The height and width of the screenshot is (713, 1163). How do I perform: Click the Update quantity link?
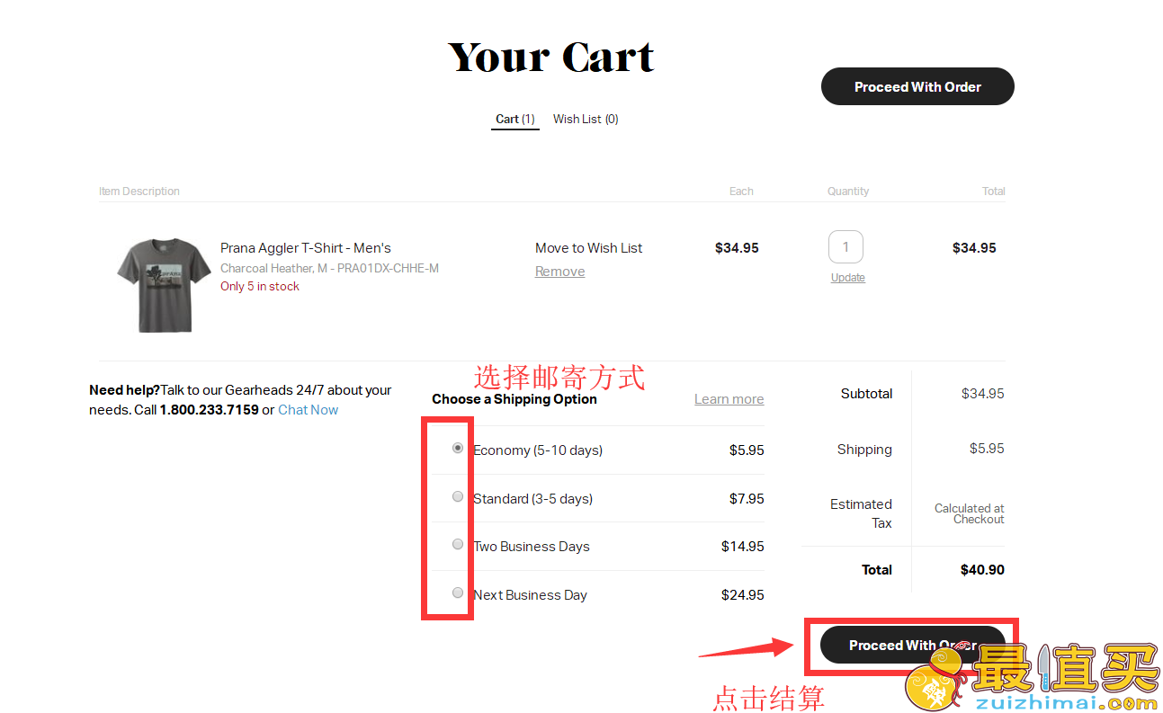[848, 278]
